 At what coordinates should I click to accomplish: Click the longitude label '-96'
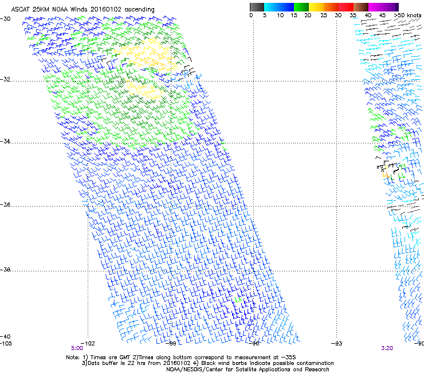click(x=254, y=344)
